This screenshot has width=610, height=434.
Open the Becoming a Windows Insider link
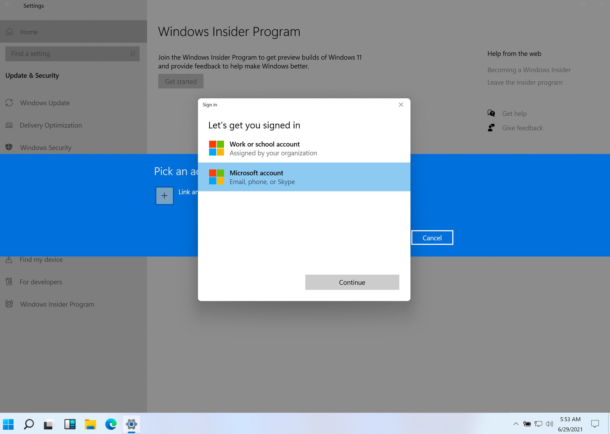coord(529,69)
